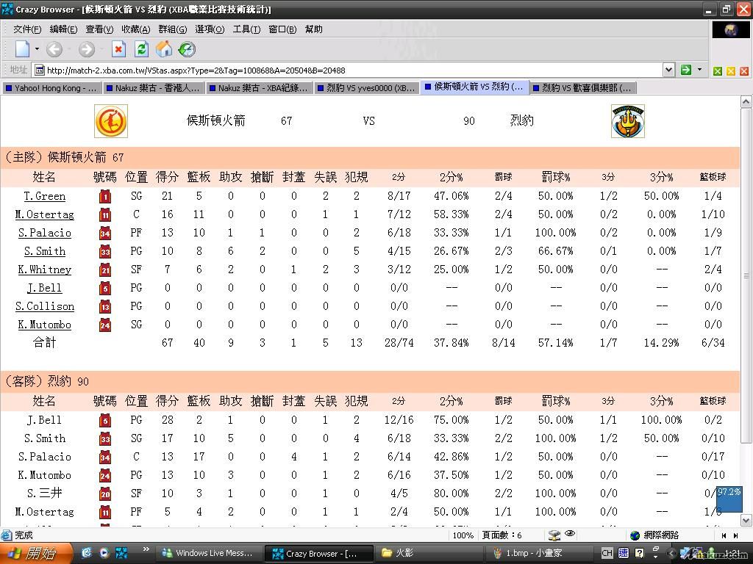Switch to 烈豹 VS yves0000 tab
This screenshot has height=564, width=753.
click(366, 88)
